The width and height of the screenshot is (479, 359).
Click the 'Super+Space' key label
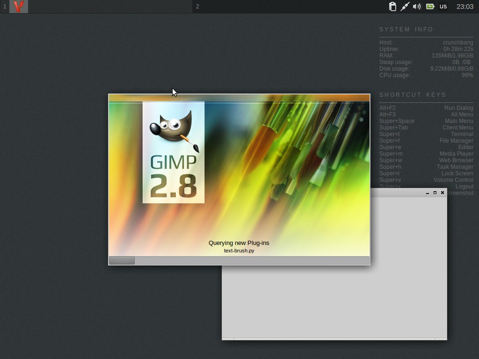pos(397,121)
